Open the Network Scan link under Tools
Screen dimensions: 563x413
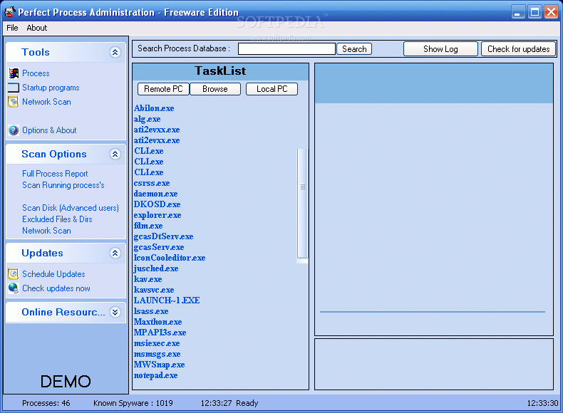(46, 102)
